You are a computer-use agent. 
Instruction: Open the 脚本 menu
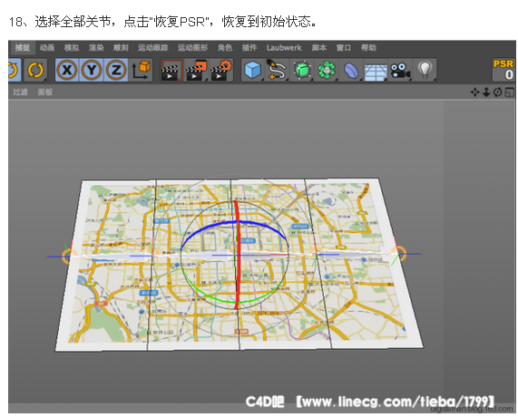pos(319,48)
